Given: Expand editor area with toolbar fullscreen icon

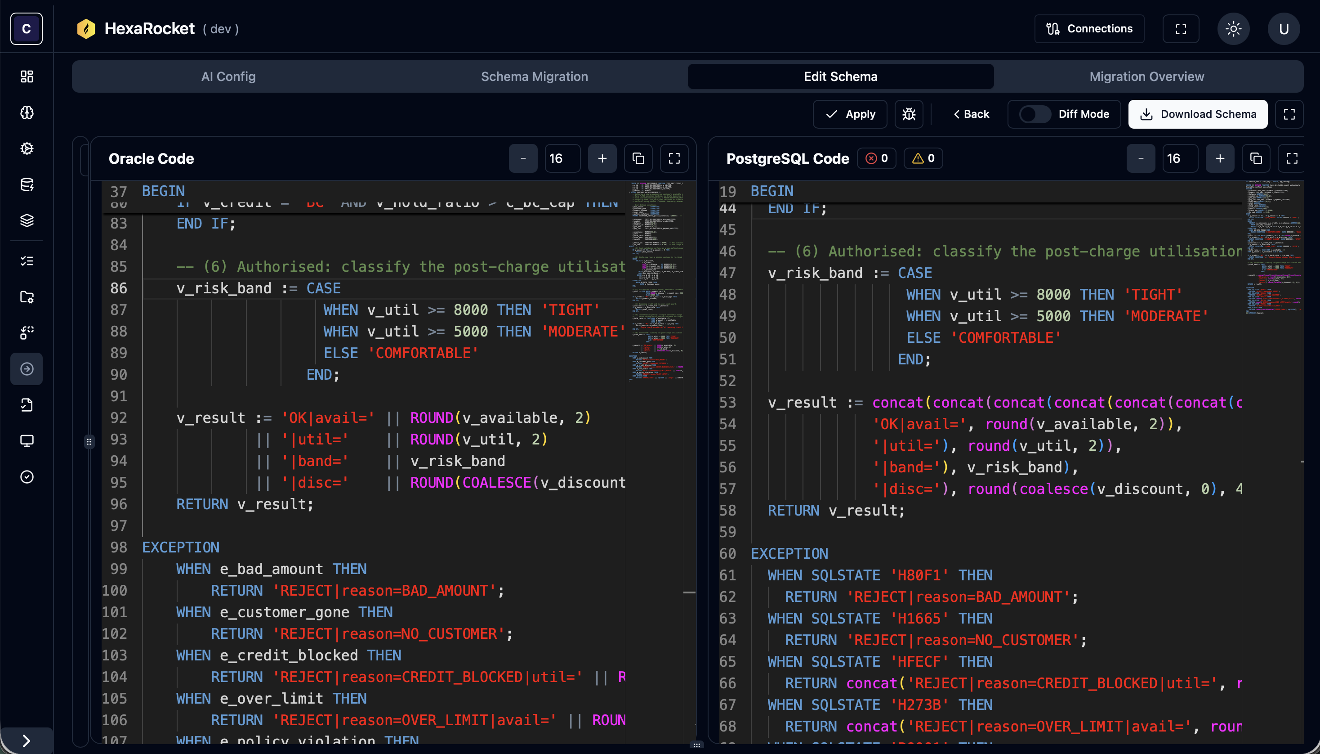Looking at the screenshot, I should pyautogui.click(x=1289, y=114).
